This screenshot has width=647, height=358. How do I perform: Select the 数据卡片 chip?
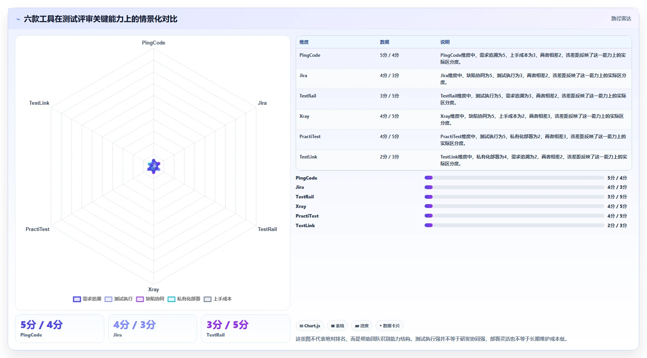pyautogui.click(x=390, y=326)
